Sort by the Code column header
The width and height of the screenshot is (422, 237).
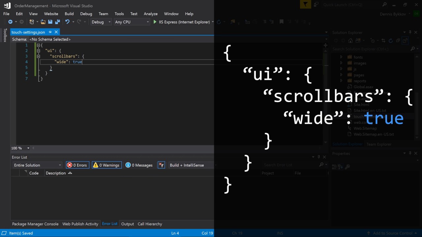point(34,173)
